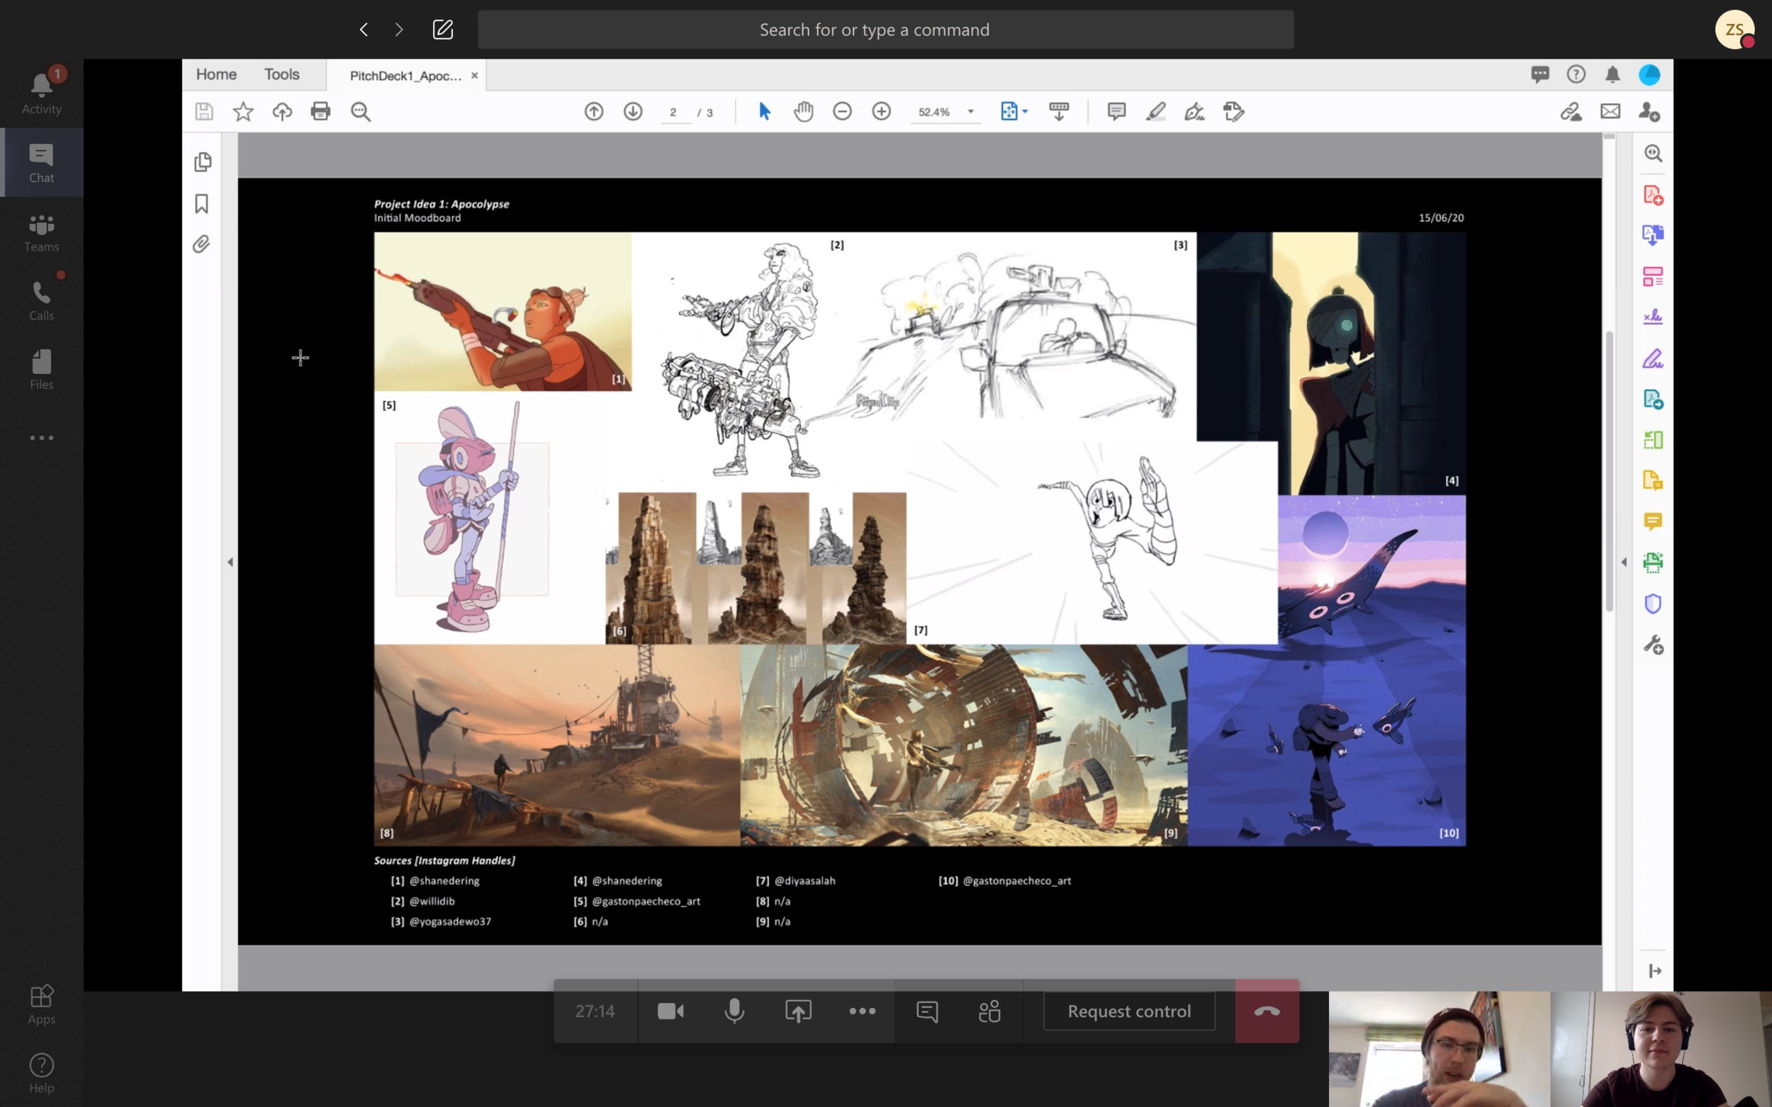Open find text magnifier in toolbar

tap(360, 111)
